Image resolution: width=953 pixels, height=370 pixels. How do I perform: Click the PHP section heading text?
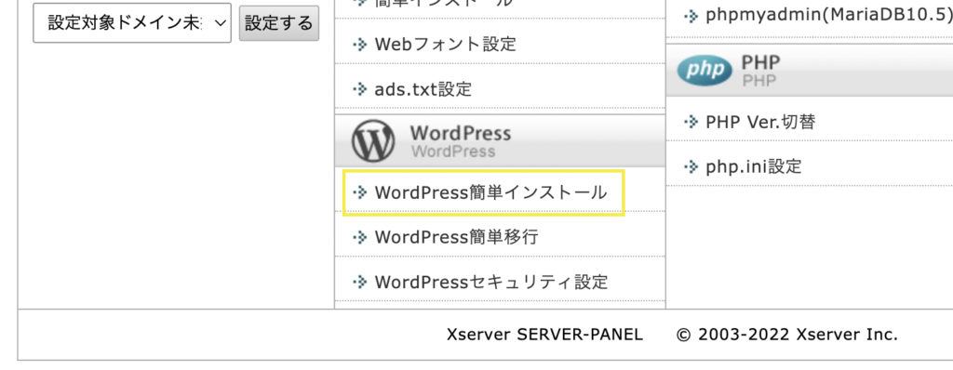(x=760, y=63)
